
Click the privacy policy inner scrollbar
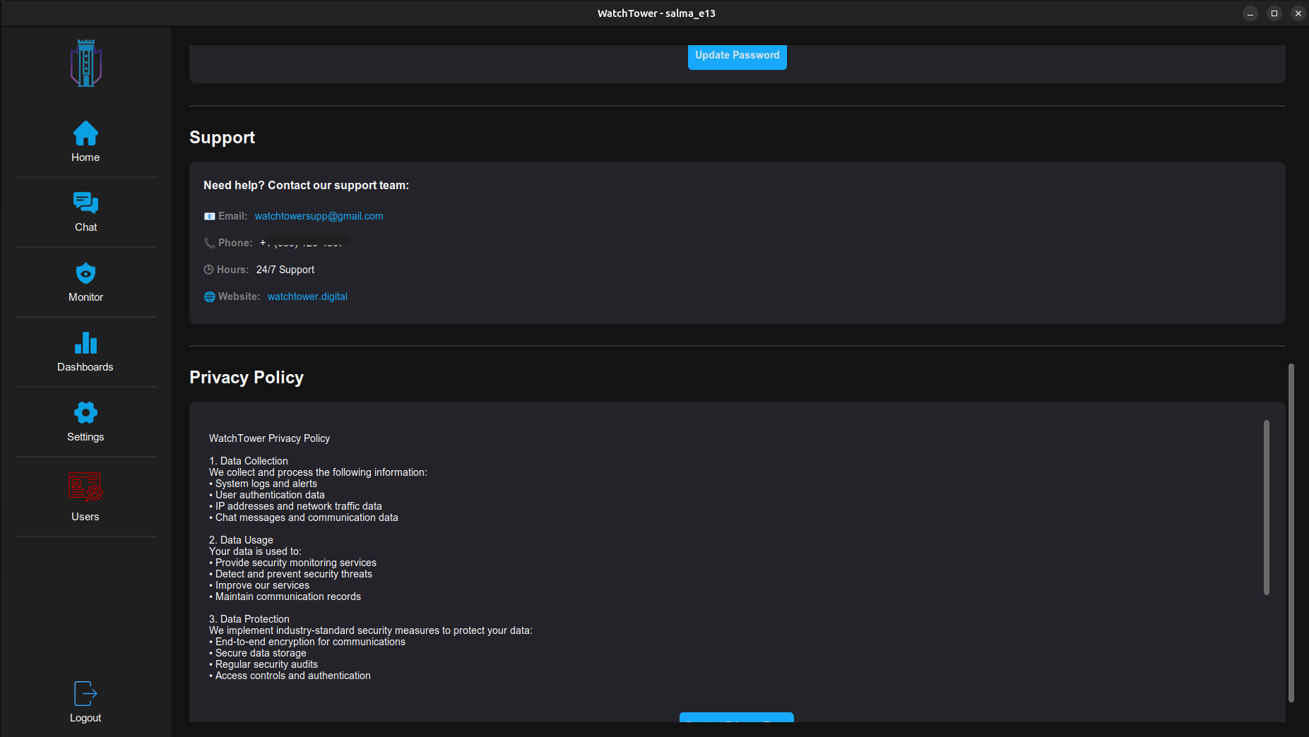(1267, 507)
